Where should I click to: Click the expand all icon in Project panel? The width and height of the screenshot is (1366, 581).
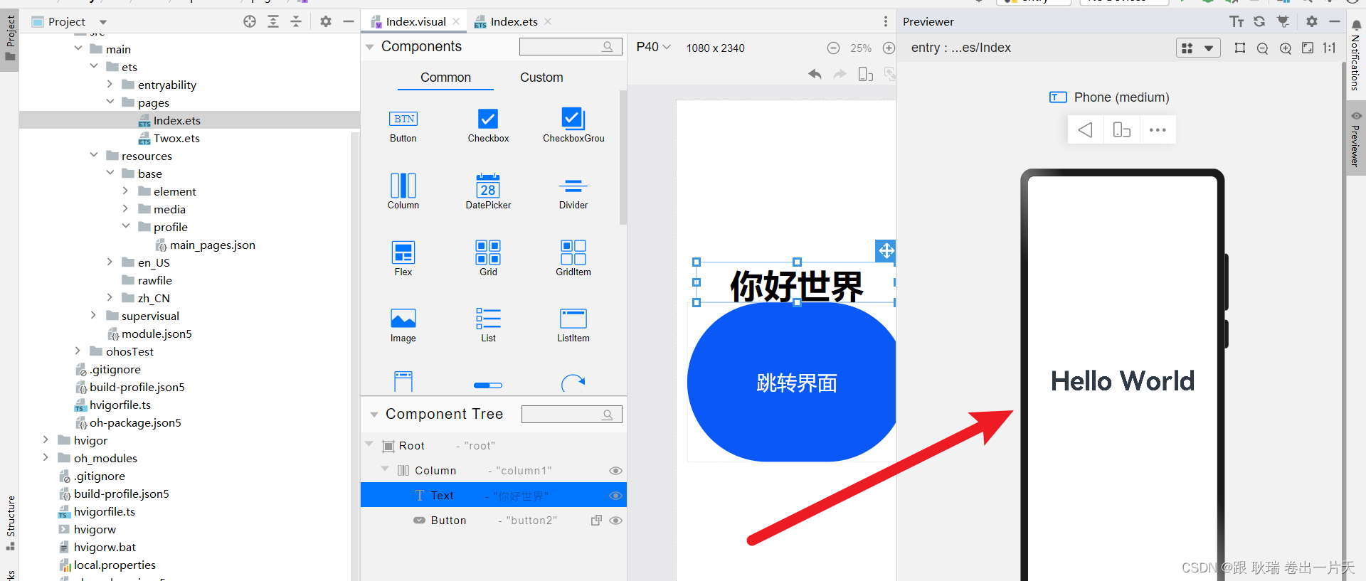(x=273, y=21)
